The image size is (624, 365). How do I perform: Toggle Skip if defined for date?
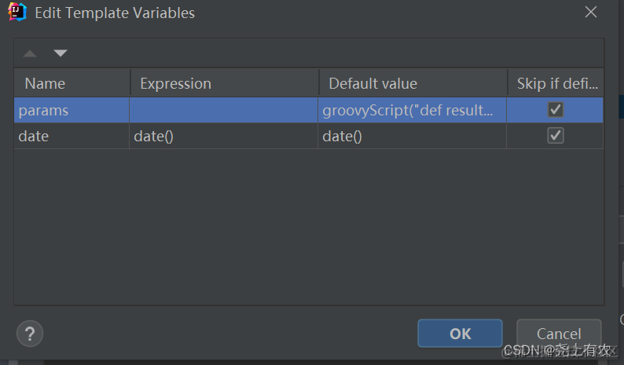556,136
